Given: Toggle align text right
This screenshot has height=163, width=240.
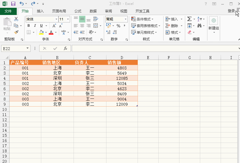Looking at the screenshot, I should pyautogui.click(x=89, y=26).
